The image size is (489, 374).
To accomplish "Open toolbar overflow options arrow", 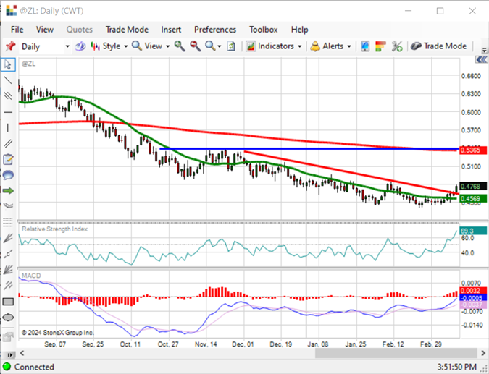I will tap(484, 49).
